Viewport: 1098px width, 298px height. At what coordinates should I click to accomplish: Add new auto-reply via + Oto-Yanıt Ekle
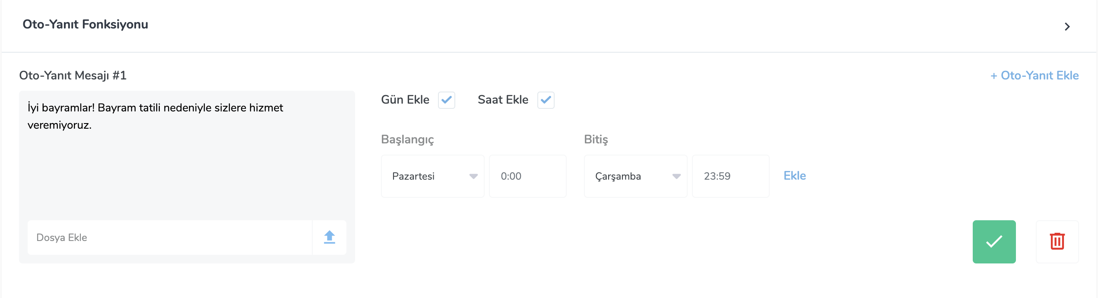pos(1035,76)
